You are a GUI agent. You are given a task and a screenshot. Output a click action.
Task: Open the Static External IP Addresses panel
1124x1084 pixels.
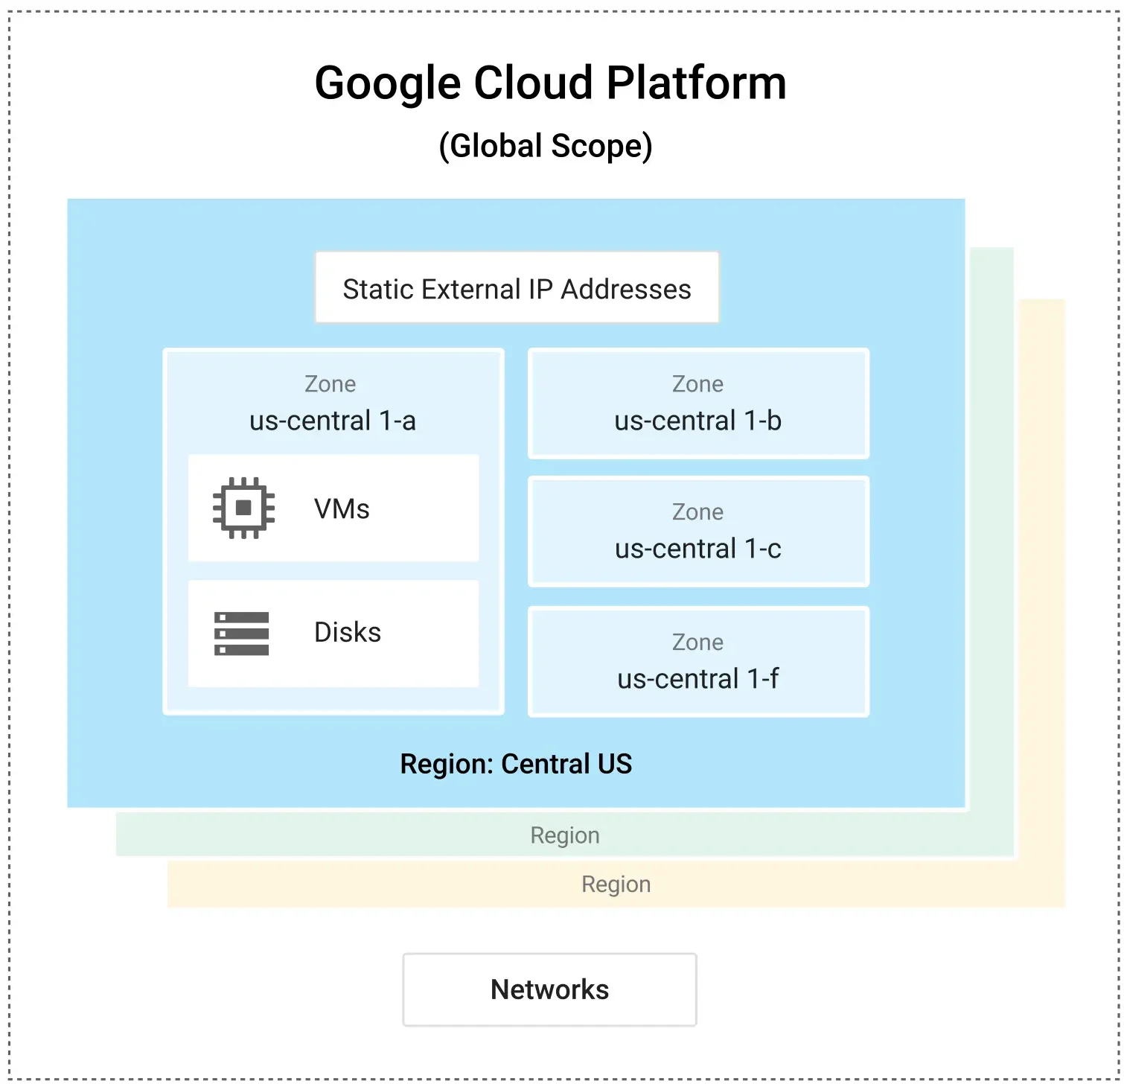(x=517, y=288)
